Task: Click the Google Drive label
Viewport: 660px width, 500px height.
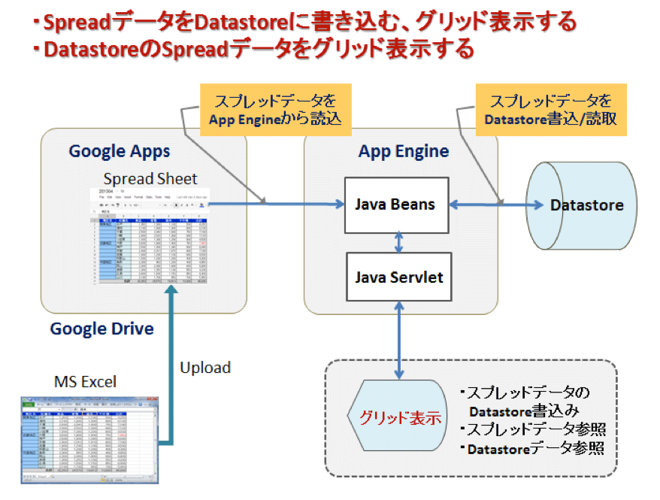Action: point(102,329)
